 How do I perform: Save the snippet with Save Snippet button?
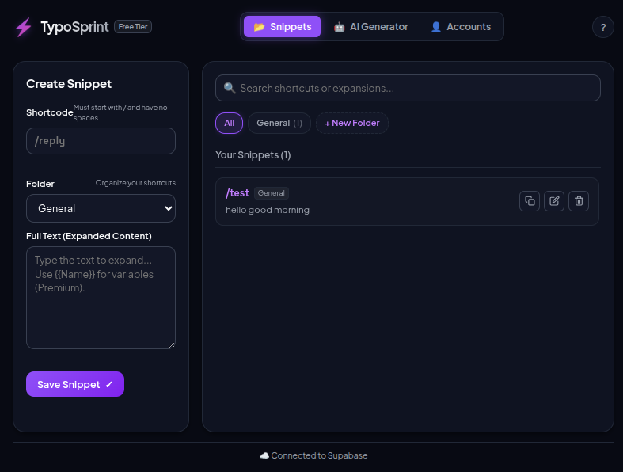tap(75, 384)
